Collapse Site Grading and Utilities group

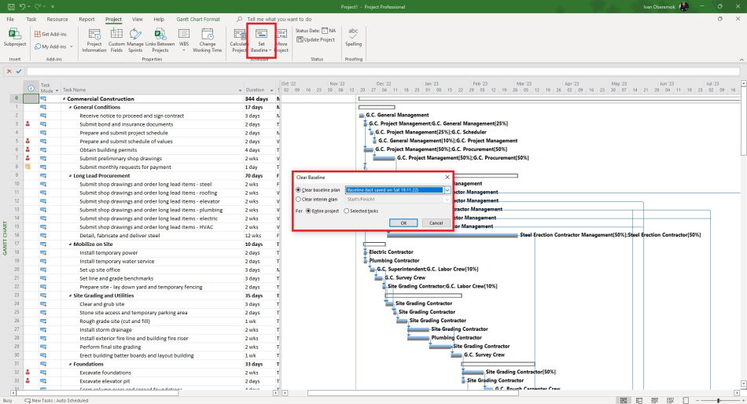[71, 296]
